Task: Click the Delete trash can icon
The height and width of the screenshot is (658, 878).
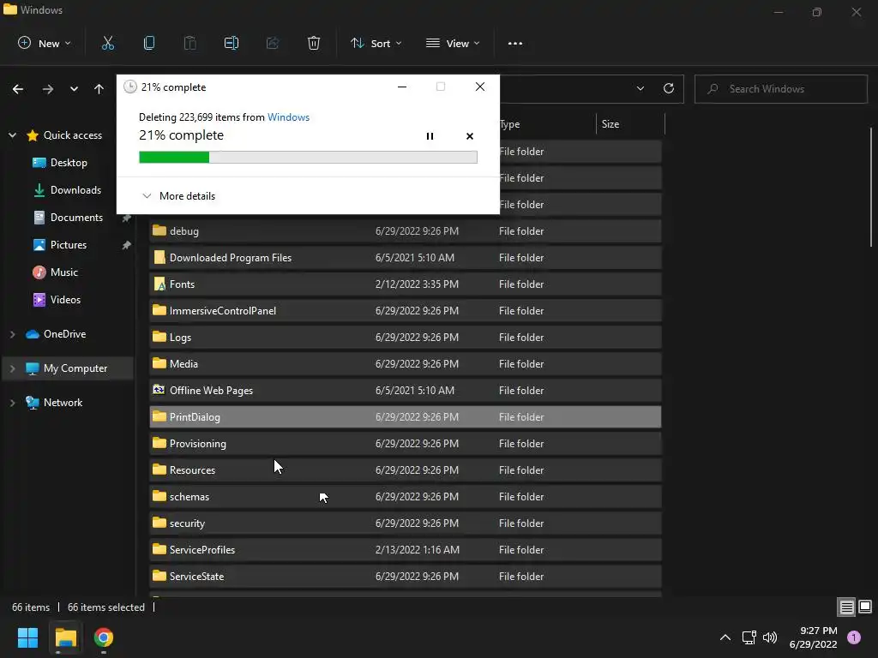Action: point(314,43)
